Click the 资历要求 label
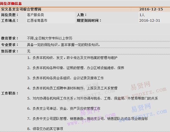Viewport: 170px width, 132px height. click(x=9, y=51)
